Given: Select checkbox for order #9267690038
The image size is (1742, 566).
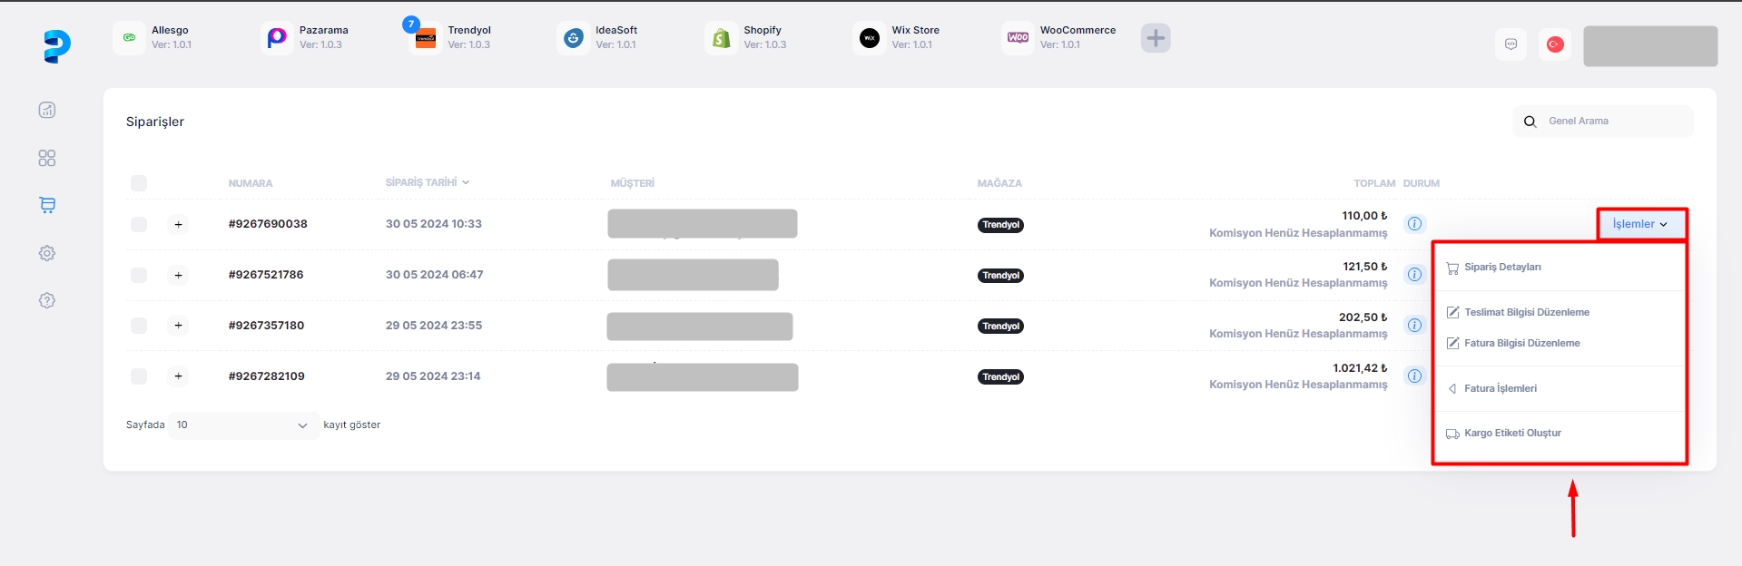Looking at the screenshot, I should [139, 224].
